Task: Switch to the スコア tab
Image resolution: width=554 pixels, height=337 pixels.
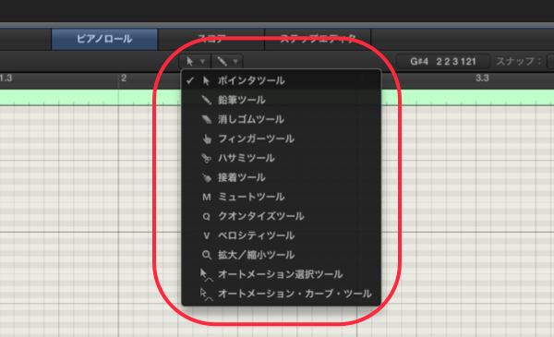Action: pos(211,39)
